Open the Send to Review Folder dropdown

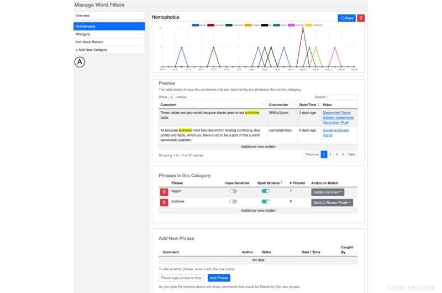332,203
